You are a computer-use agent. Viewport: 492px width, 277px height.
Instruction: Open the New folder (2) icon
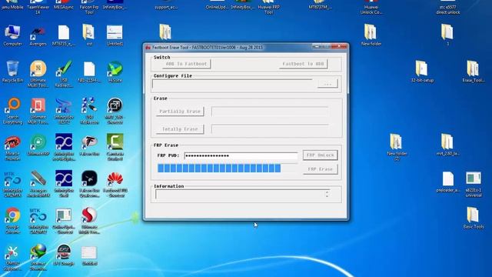pyautogui.click(x=396, y=142)
